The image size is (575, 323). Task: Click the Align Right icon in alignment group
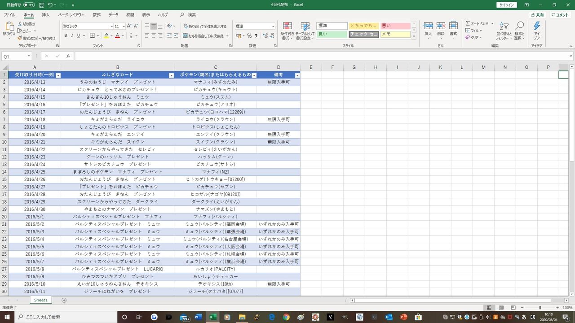coord(160,36)
